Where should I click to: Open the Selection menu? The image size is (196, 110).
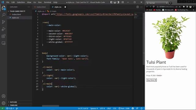[x=21, y=2]
